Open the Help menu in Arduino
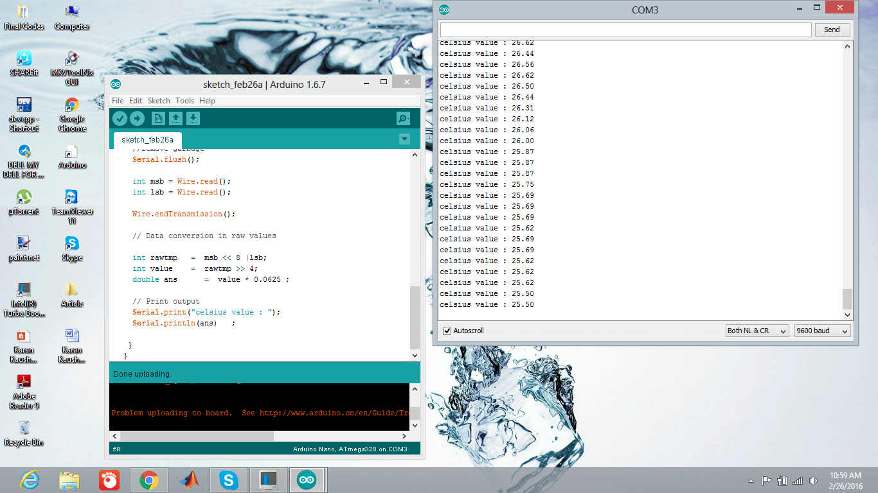878x493 pixels. pyautogui.click(x=207, y=101)
